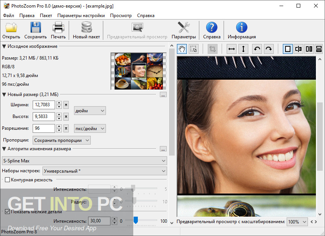Open the дюйм units dropdown

click(x=90, y=111)
